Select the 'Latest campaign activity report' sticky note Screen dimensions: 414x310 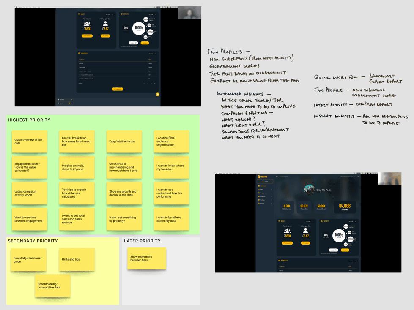[x=30, y=193]
